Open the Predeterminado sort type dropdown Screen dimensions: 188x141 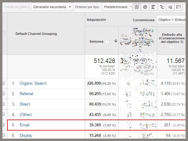117,7
